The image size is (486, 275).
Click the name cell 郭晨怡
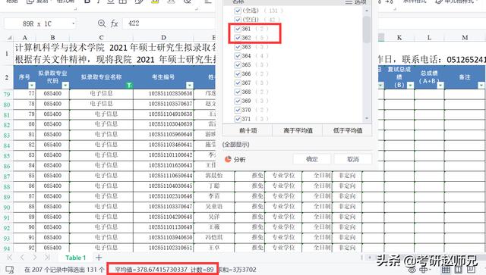214,176
